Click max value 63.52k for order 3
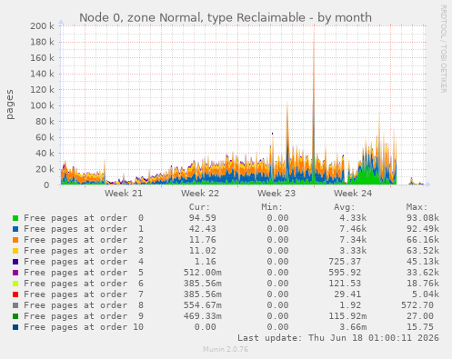 tap(423, 251)
